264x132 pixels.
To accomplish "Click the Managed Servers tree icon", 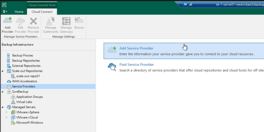I will click(9, 107).
